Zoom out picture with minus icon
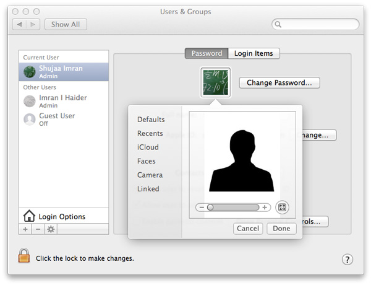Viewport: 371px width, 285px height. click(202, 208)
